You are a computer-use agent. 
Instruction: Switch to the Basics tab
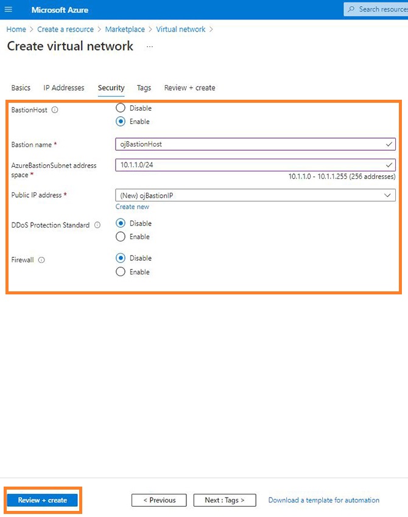click(x=21, y=88)
